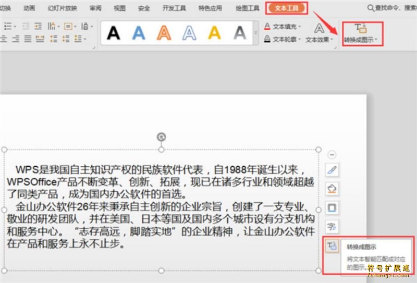Click the numbered list spacing icon
Screen dimensions: 417x283
click(x=78, y=39)
